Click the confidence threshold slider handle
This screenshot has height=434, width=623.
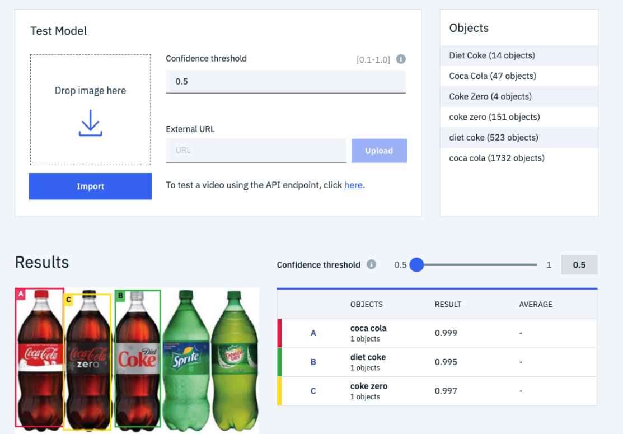pyautogui.click(x=416, y=264)
